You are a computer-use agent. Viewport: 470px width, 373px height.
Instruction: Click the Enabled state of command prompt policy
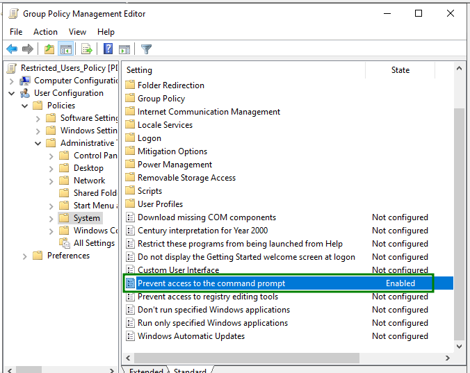pos(400,283)
